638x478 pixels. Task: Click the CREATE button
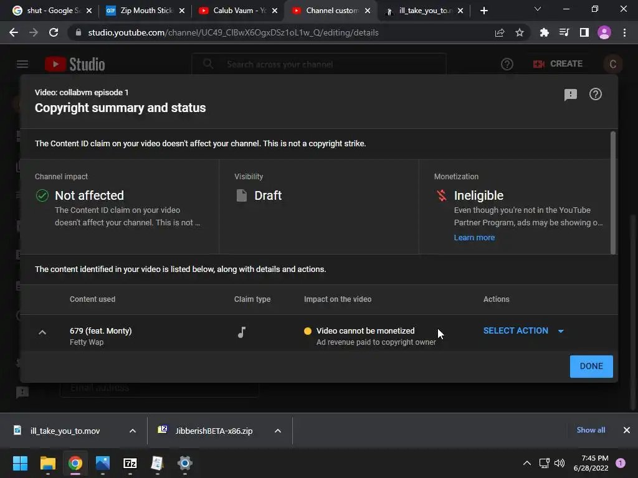[558, 64]
